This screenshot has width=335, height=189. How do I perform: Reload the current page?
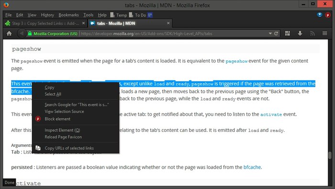[x=276, y=34]
